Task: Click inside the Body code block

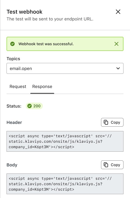Action: coord(65,184)
